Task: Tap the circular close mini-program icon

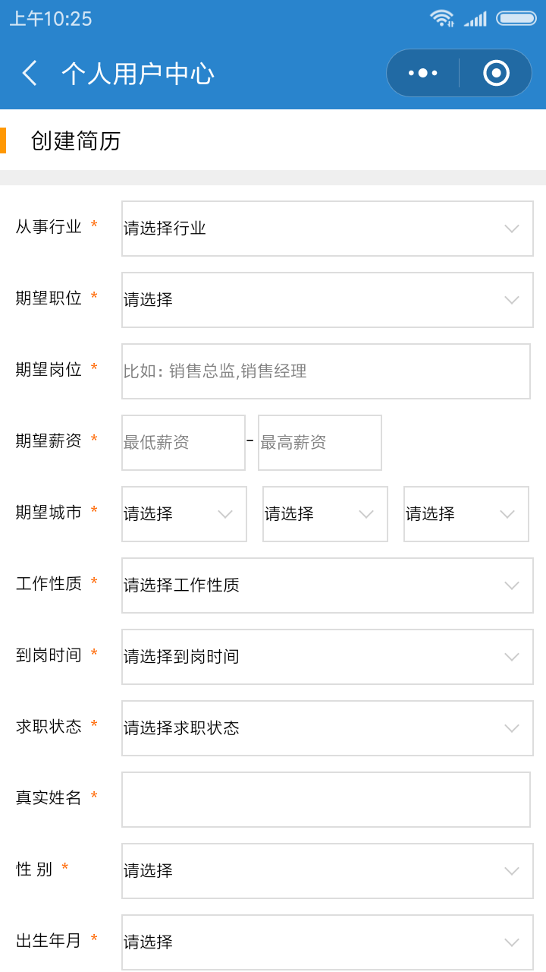Action: tap(496, 73)
